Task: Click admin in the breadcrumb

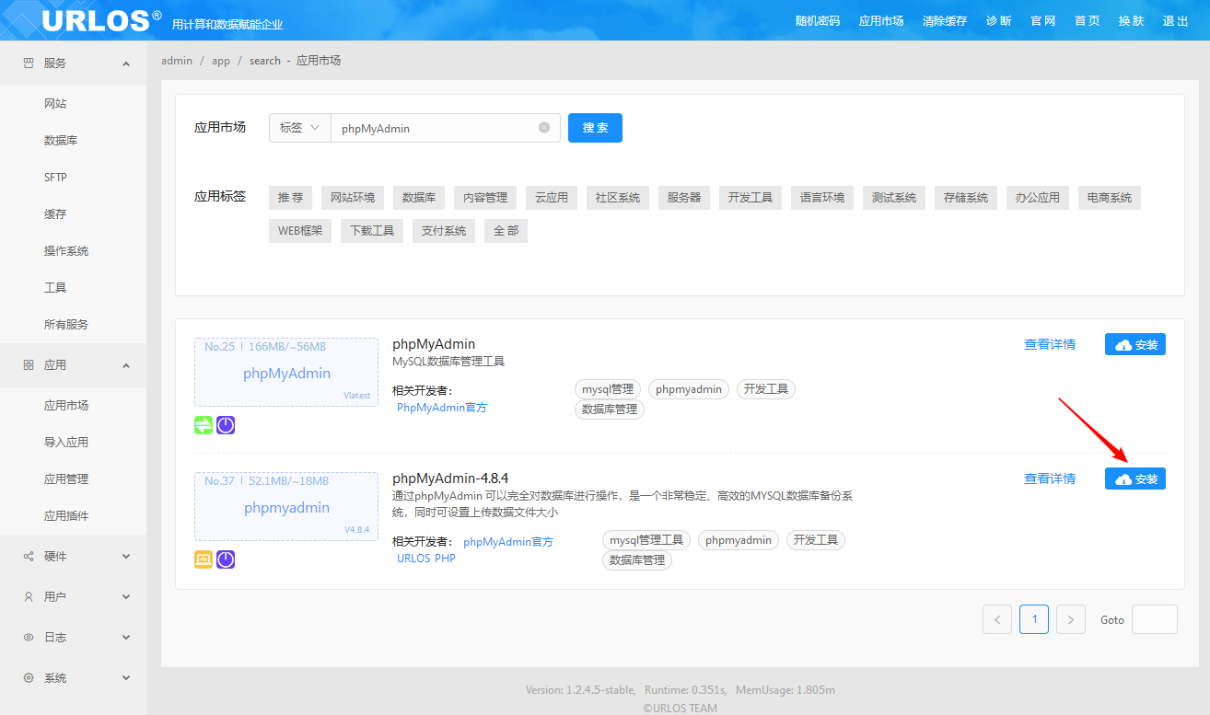Action: tap(177, 61)
